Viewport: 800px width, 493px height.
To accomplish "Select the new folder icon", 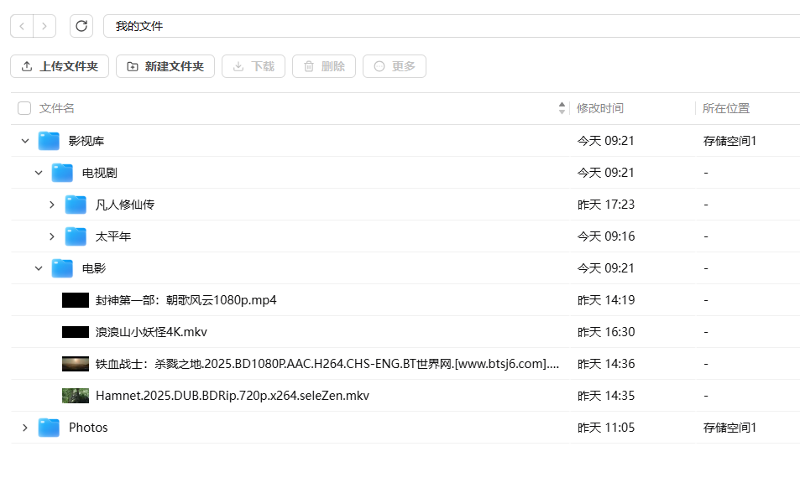I will coord(134,66).
